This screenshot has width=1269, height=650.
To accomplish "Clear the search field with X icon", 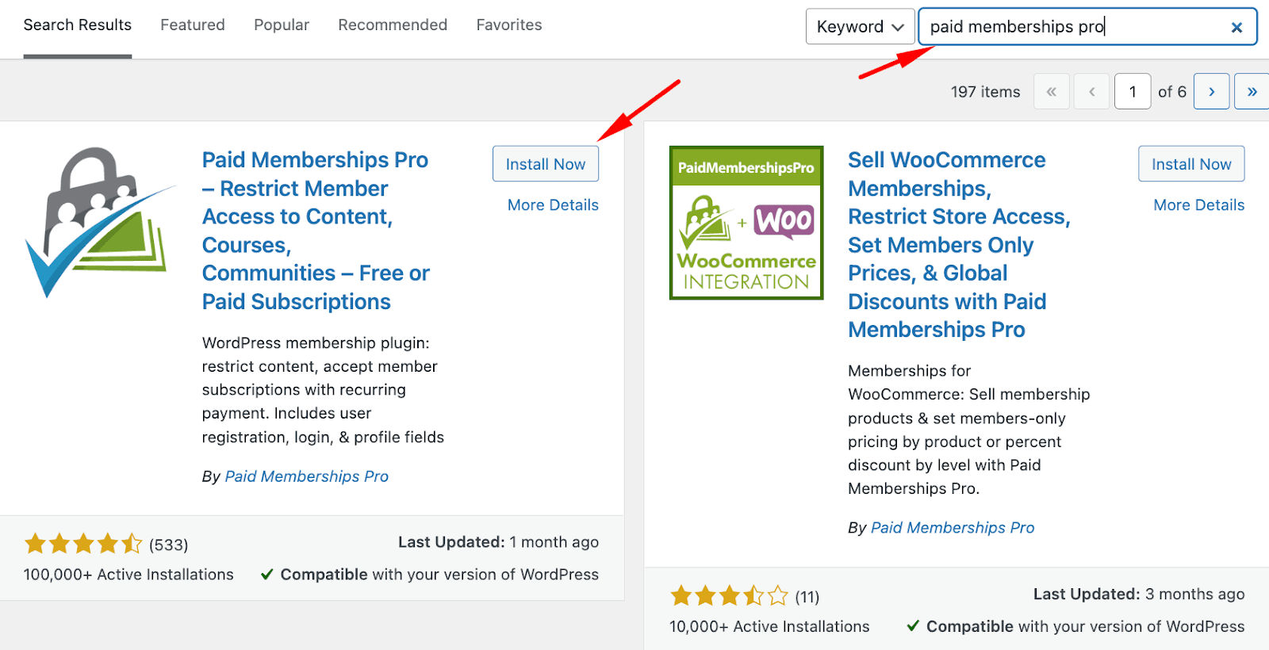I will point(1236,28).
